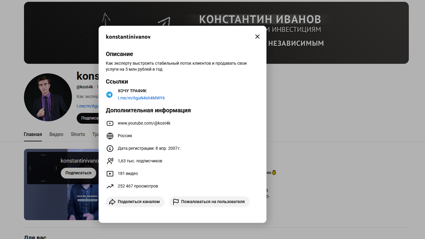Click the info icon beside Дата регистрации
This screenshot has height=239, width=425.
110,149
